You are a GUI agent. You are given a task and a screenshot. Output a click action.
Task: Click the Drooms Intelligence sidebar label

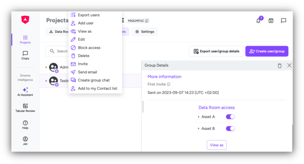coord(25,77)
